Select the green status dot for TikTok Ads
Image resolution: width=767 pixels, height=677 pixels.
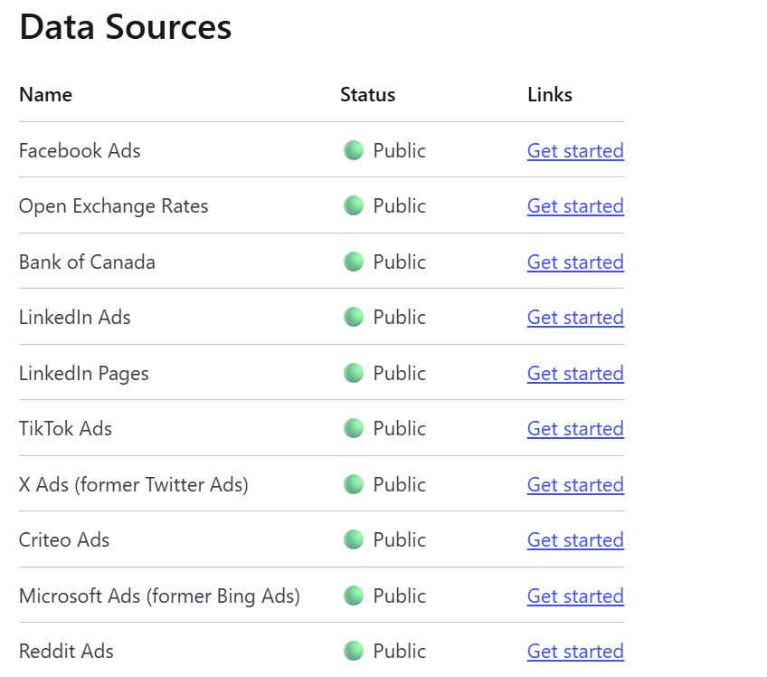[x=353, y=428]
